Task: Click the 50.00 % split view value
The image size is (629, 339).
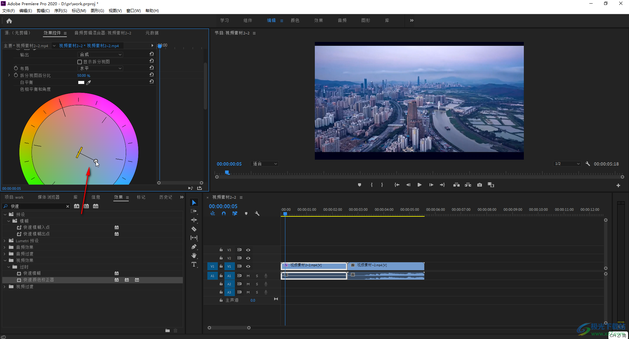Action: (84, 75)
